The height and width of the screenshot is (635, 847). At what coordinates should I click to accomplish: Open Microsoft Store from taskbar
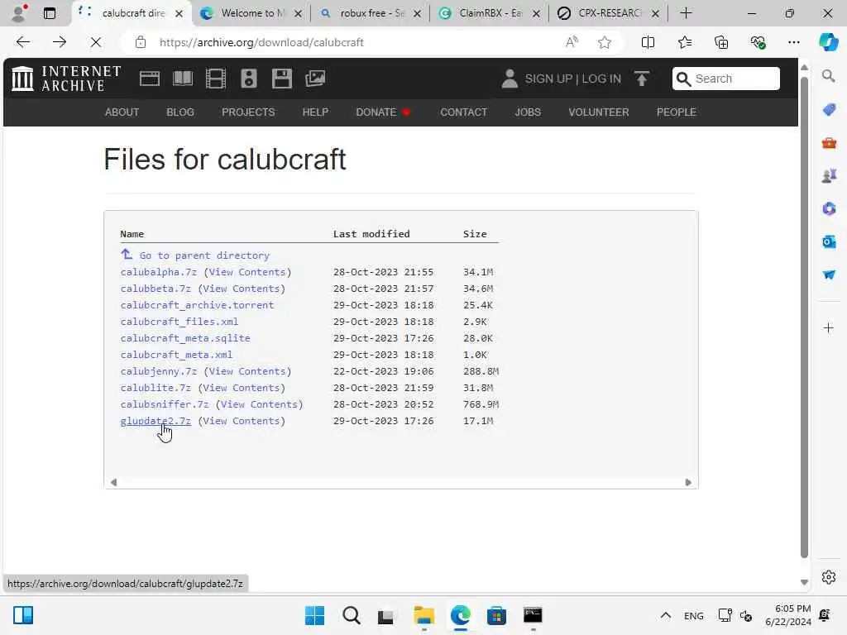pos(496,615)
